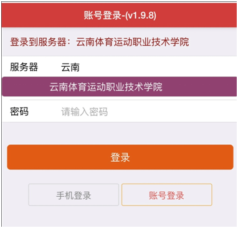Click the red server name 云南体育运动职业技术学院
238x228 pixels.
click(x=133, y=42)
